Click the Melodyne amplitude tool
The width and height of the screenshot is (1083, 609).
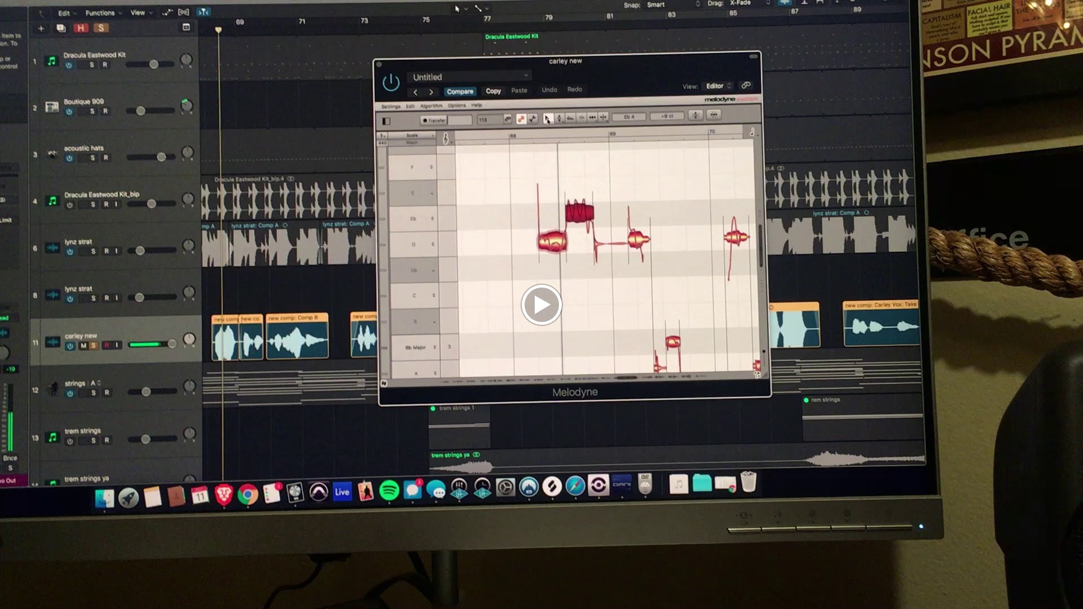[581, 117]
